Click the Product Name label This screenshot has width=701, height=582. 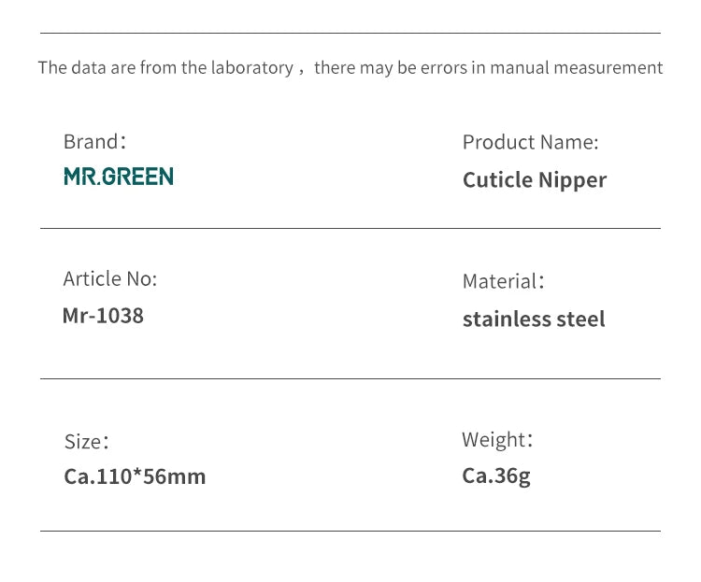[x=530, y=142]
